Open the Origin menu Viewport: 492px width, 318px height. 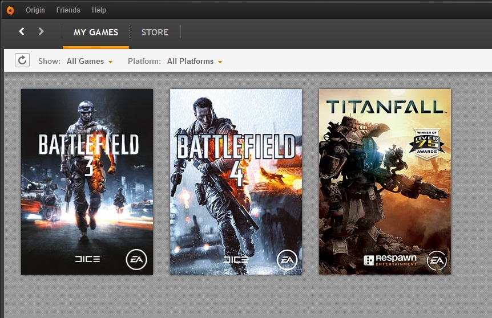tap(35, 10)
